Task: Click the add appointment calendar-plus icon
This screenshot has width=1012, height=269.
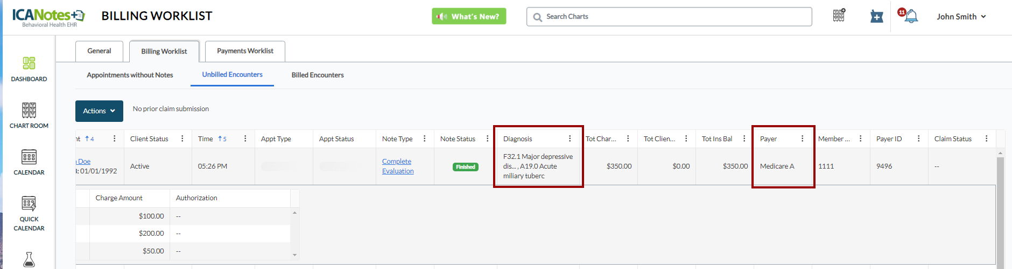Action: point(876,17)
